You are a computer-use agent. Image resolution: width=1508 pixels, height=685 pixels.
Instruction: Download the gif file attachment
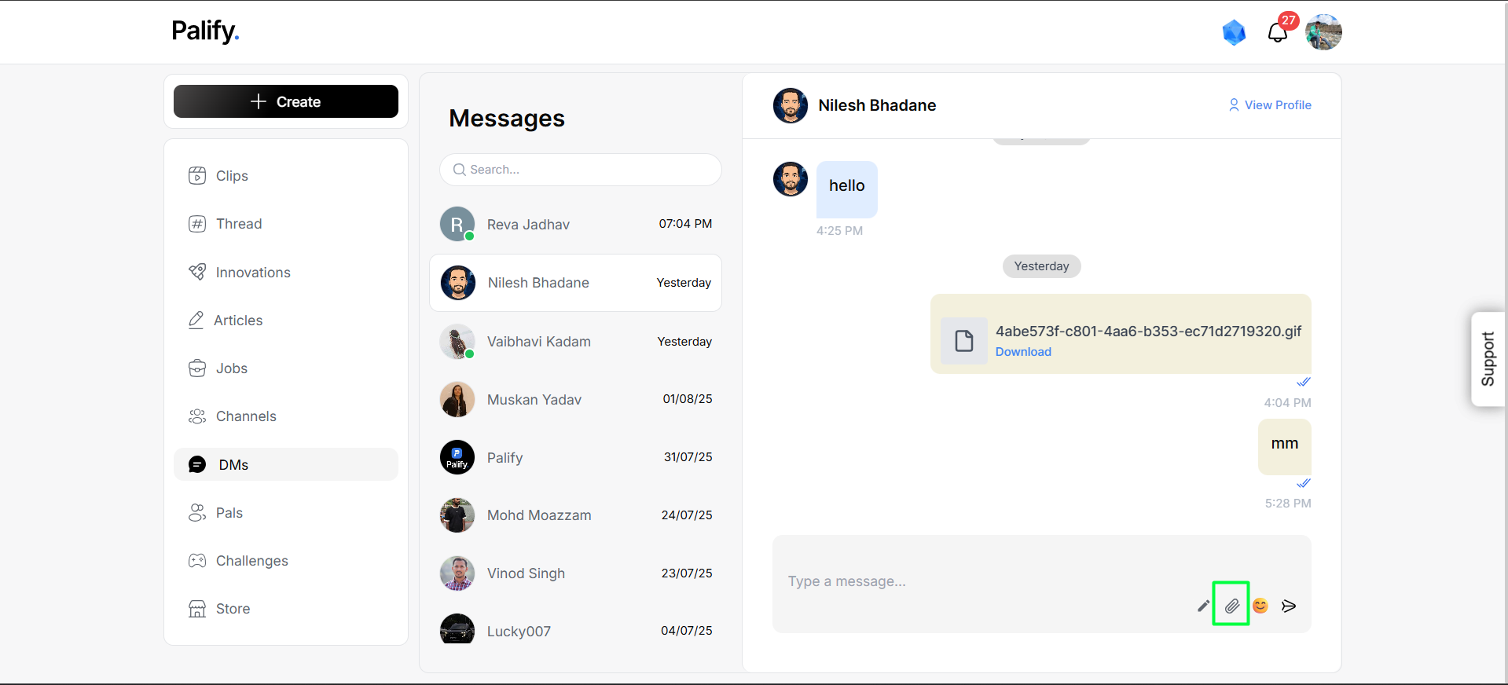1023,352
